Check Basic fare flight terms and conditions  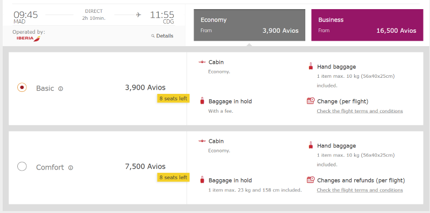[x=360, y=111]
